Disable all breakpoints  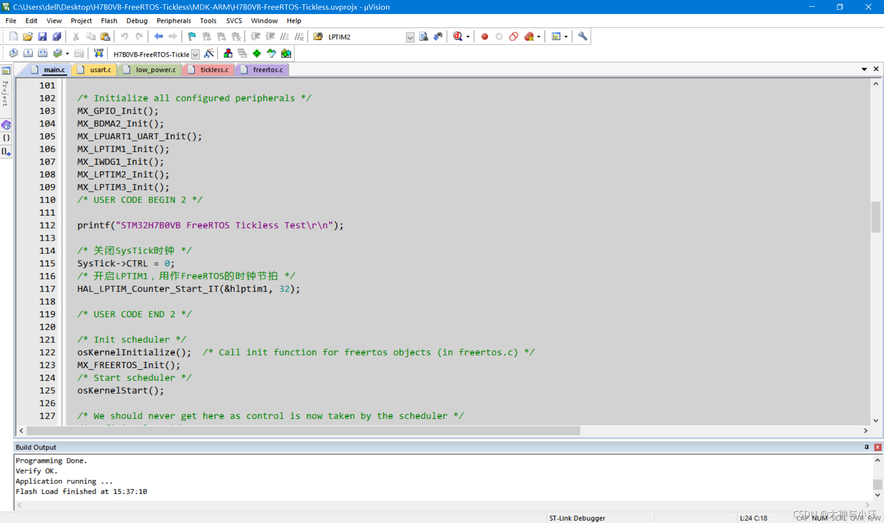[x=514, y=36]
